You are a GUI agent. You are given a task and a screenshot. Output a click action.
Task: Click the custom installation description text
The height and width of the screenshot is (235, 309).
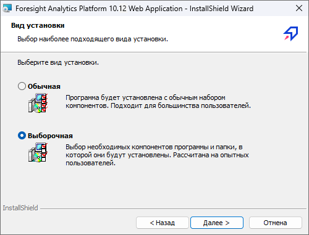[x=157, y=155]
